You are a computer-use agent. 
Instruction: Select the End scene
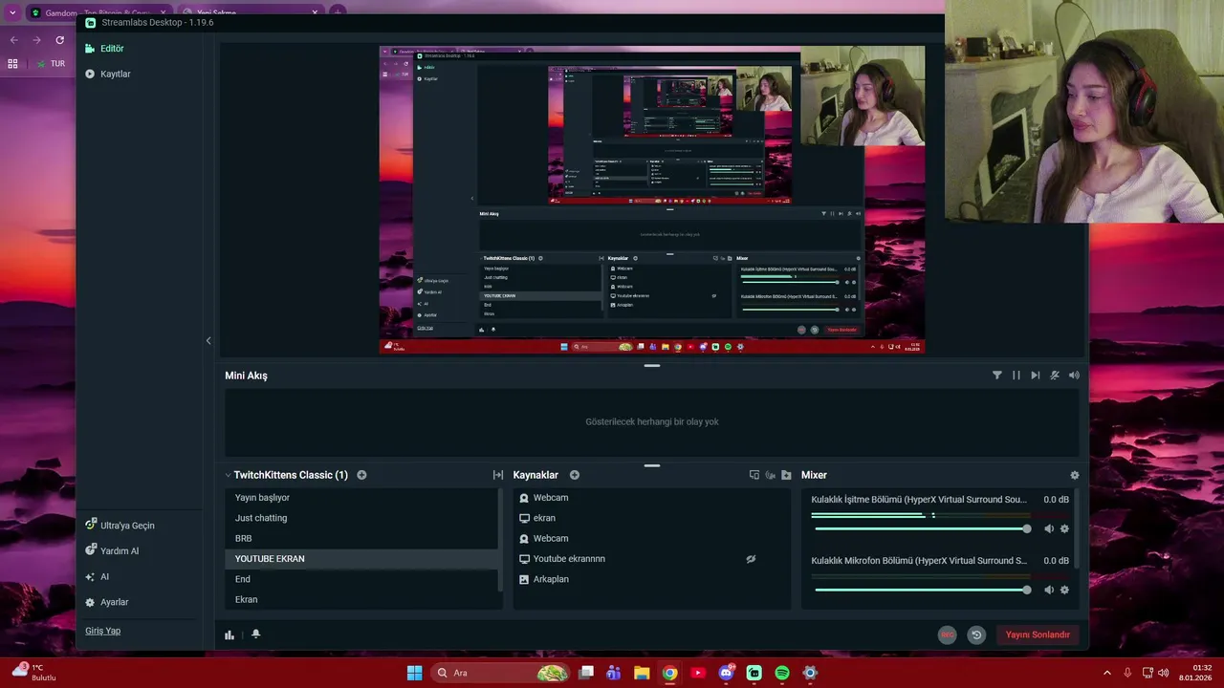click(x=361, y=579)
